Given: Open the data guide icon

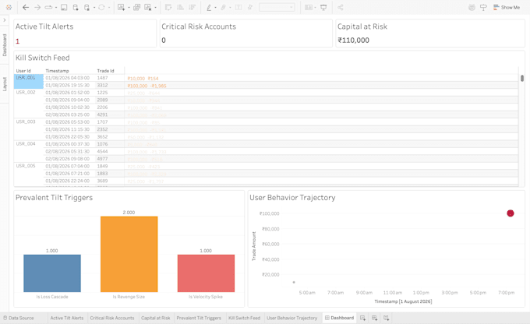Looking at the screenshot, I should pos(472,7).
